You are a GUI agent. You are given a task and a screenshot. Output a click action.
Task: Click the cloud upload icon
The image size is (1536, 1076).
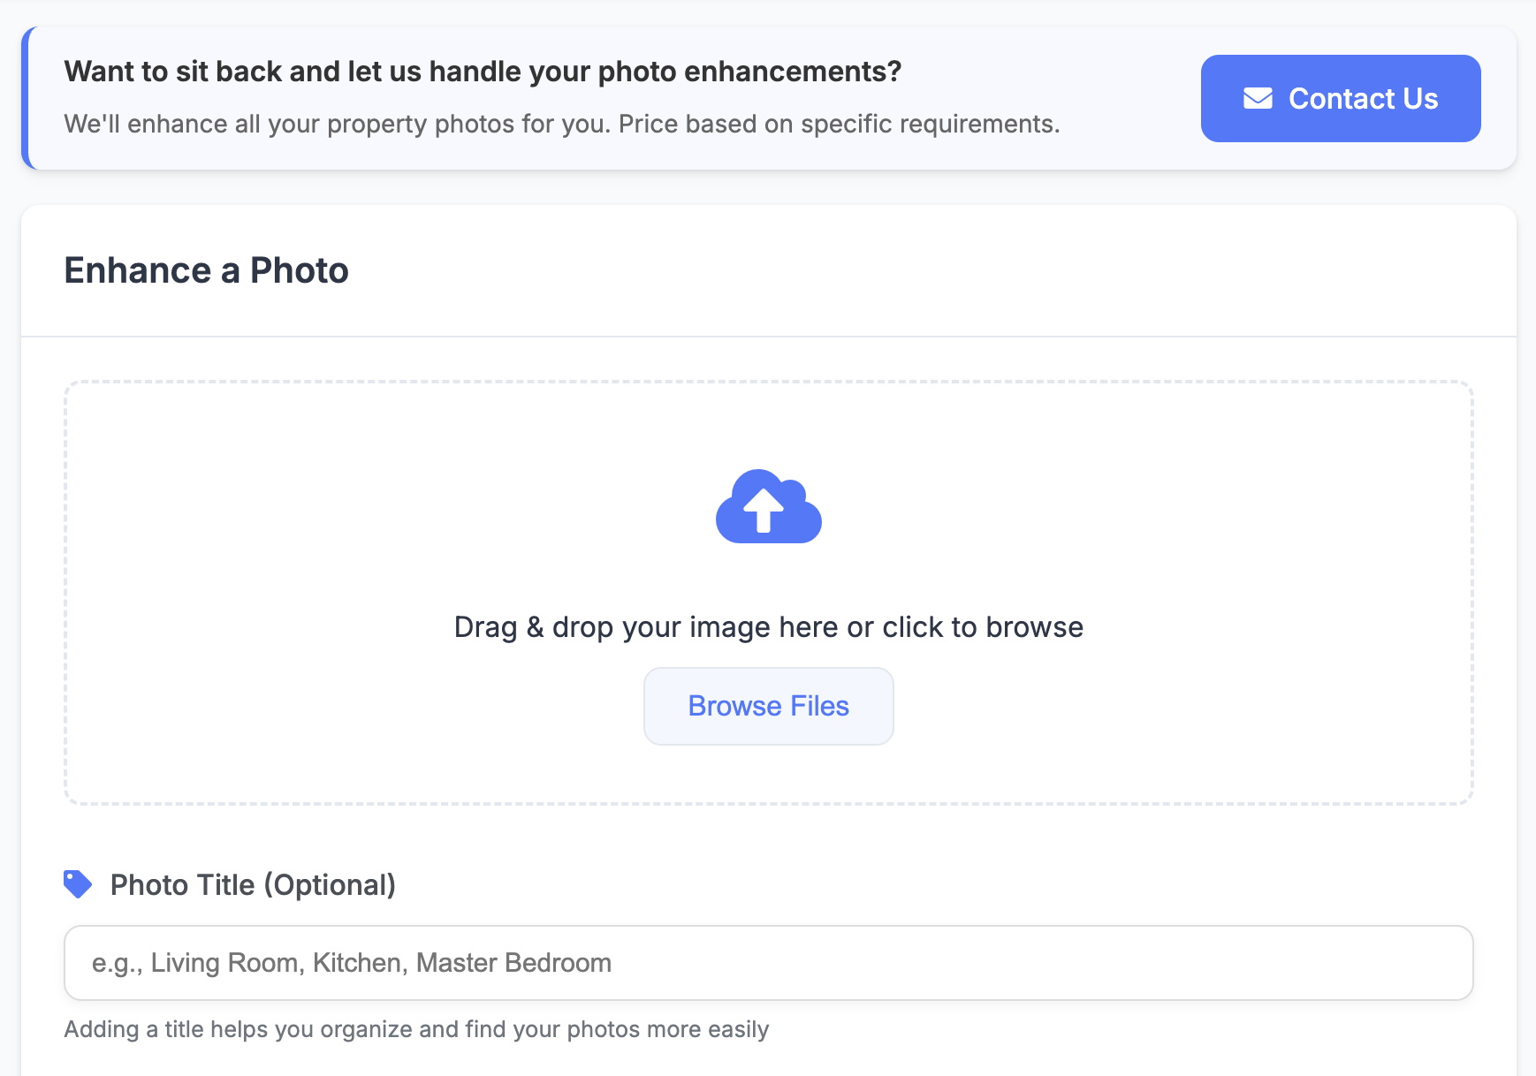point(769,506)
